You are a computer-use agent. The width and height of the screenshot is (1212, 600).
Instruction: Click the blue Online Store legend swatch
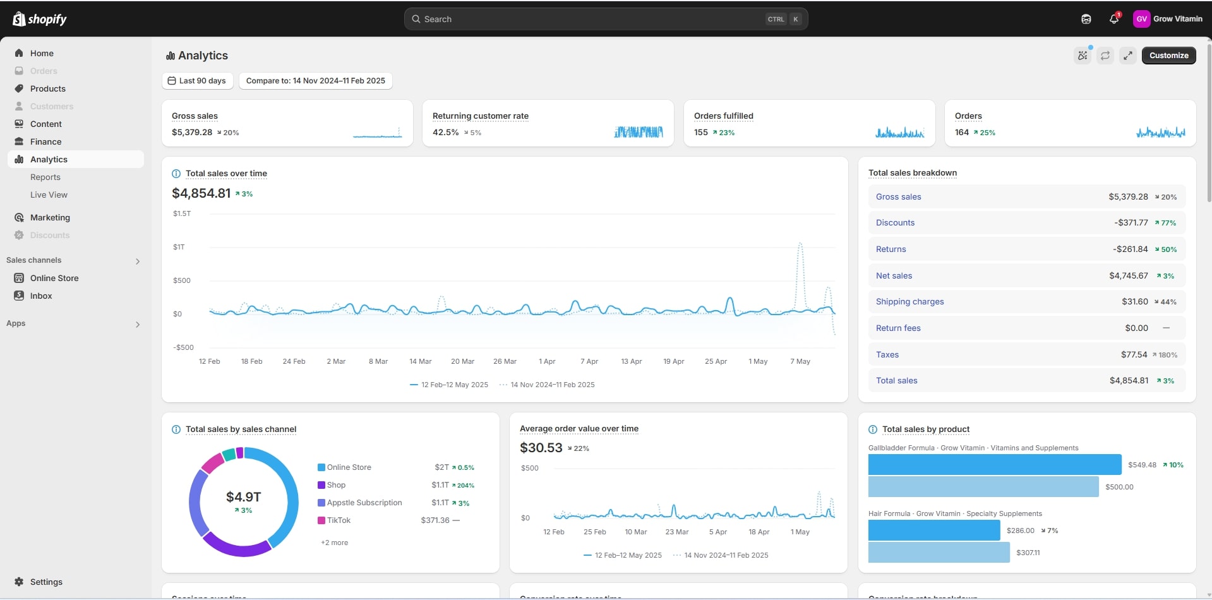(x=321, y=467)
